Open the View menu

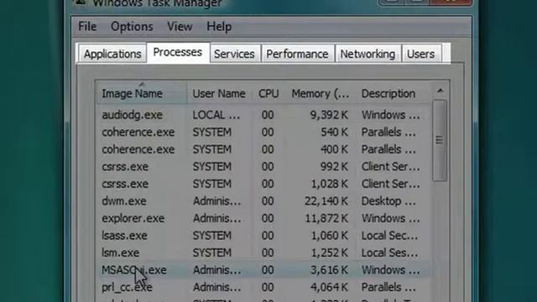180,26
